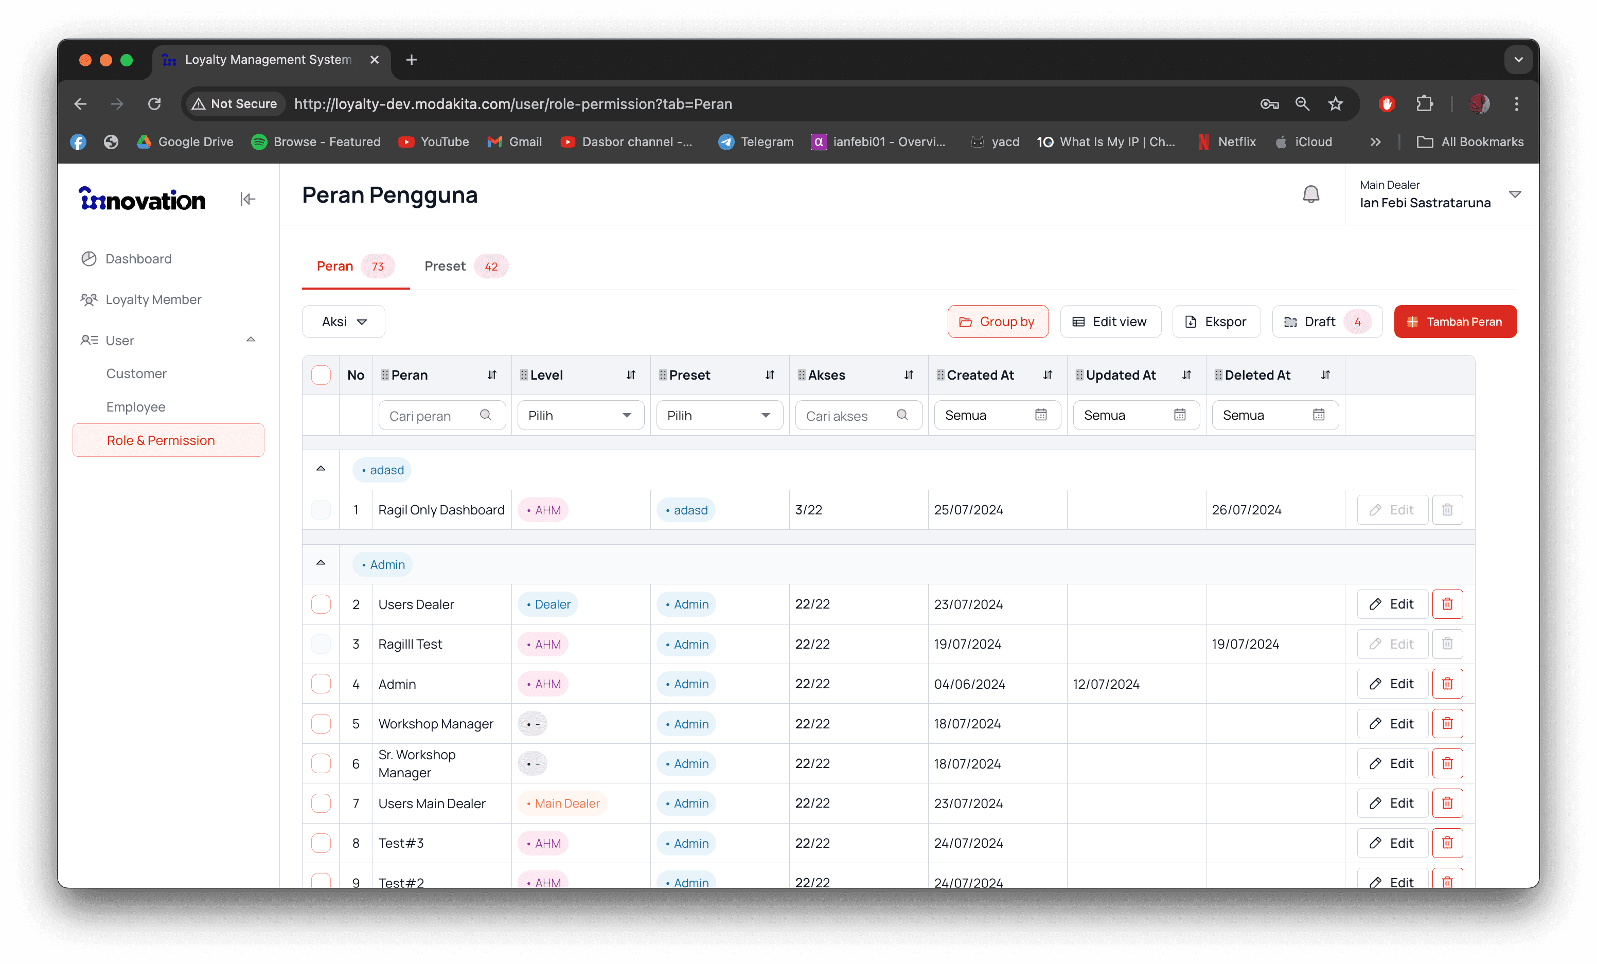Click the Tambah Peran button
Viewport: 1597px width, 964px height.
click(1455, 322)
